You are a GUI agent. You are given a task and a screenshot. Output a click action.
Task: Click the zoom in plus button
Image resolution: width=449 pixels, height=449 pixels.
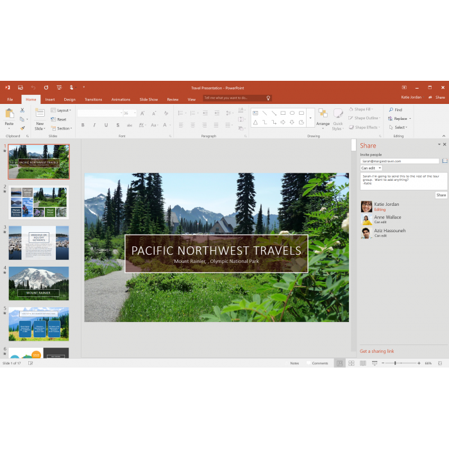tap(419, 363)
